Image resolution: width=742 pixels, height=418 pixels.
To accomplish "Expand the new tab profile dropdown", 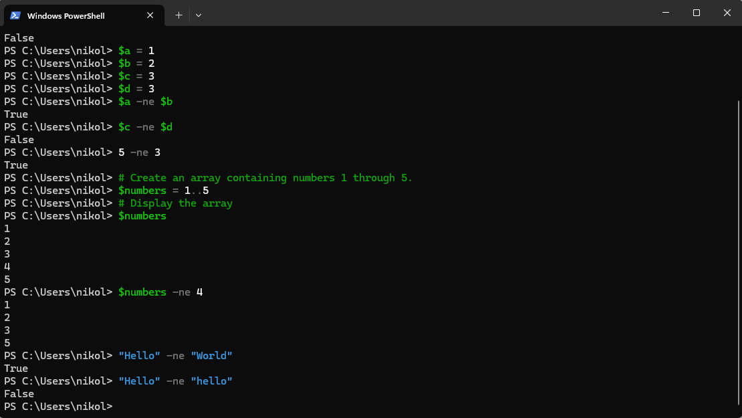I will (x=199, y=15).
